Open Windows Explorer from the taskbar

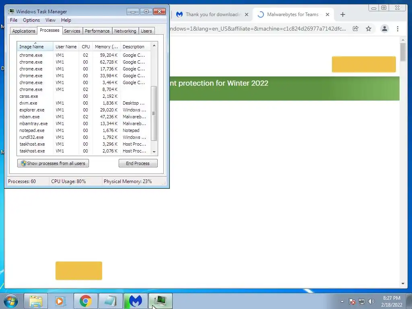(x=36, y=301)
